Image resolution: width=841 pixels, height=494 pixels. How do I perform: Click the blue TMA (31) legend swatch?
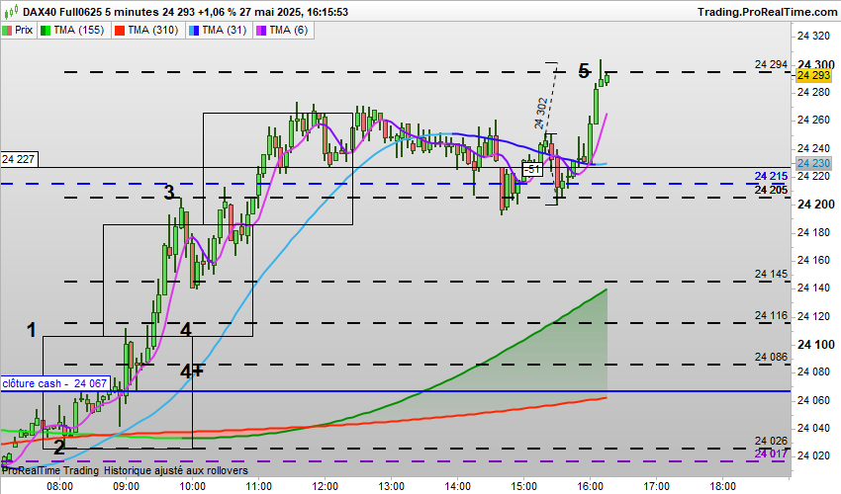[x=194, y=31]
